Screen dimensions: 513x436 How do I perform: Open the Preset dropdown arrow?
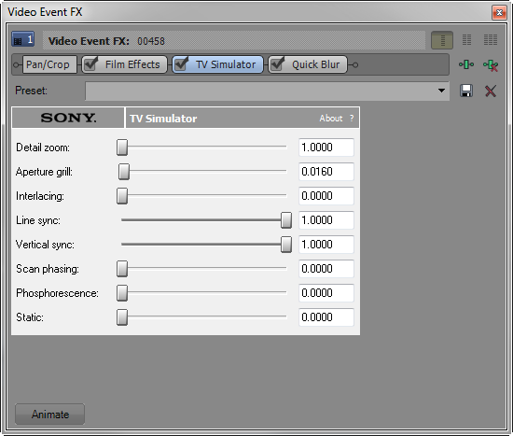click(441, 91)
